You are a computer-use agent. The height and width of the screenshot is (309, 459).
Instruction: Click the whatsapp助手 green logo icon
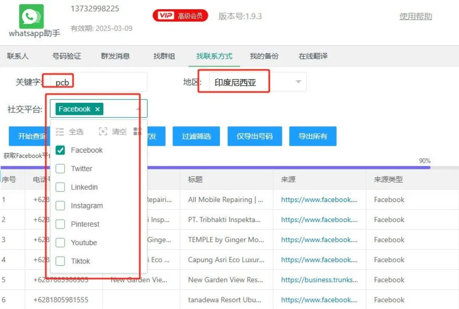[x=31, y=16]
